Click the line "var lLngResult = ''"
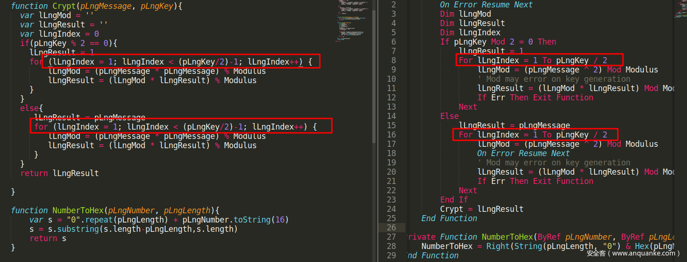The width and height of the screenshot is (687, 262). point(64,25)
